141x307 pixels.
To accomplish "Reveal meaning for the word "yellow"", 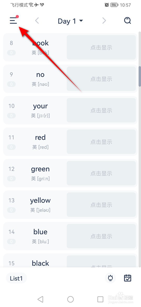I will pyautogui.click(x=101, y=205).
